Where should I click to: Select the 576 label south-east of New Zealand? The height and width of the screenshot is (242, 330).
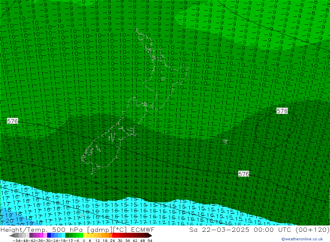244,174
